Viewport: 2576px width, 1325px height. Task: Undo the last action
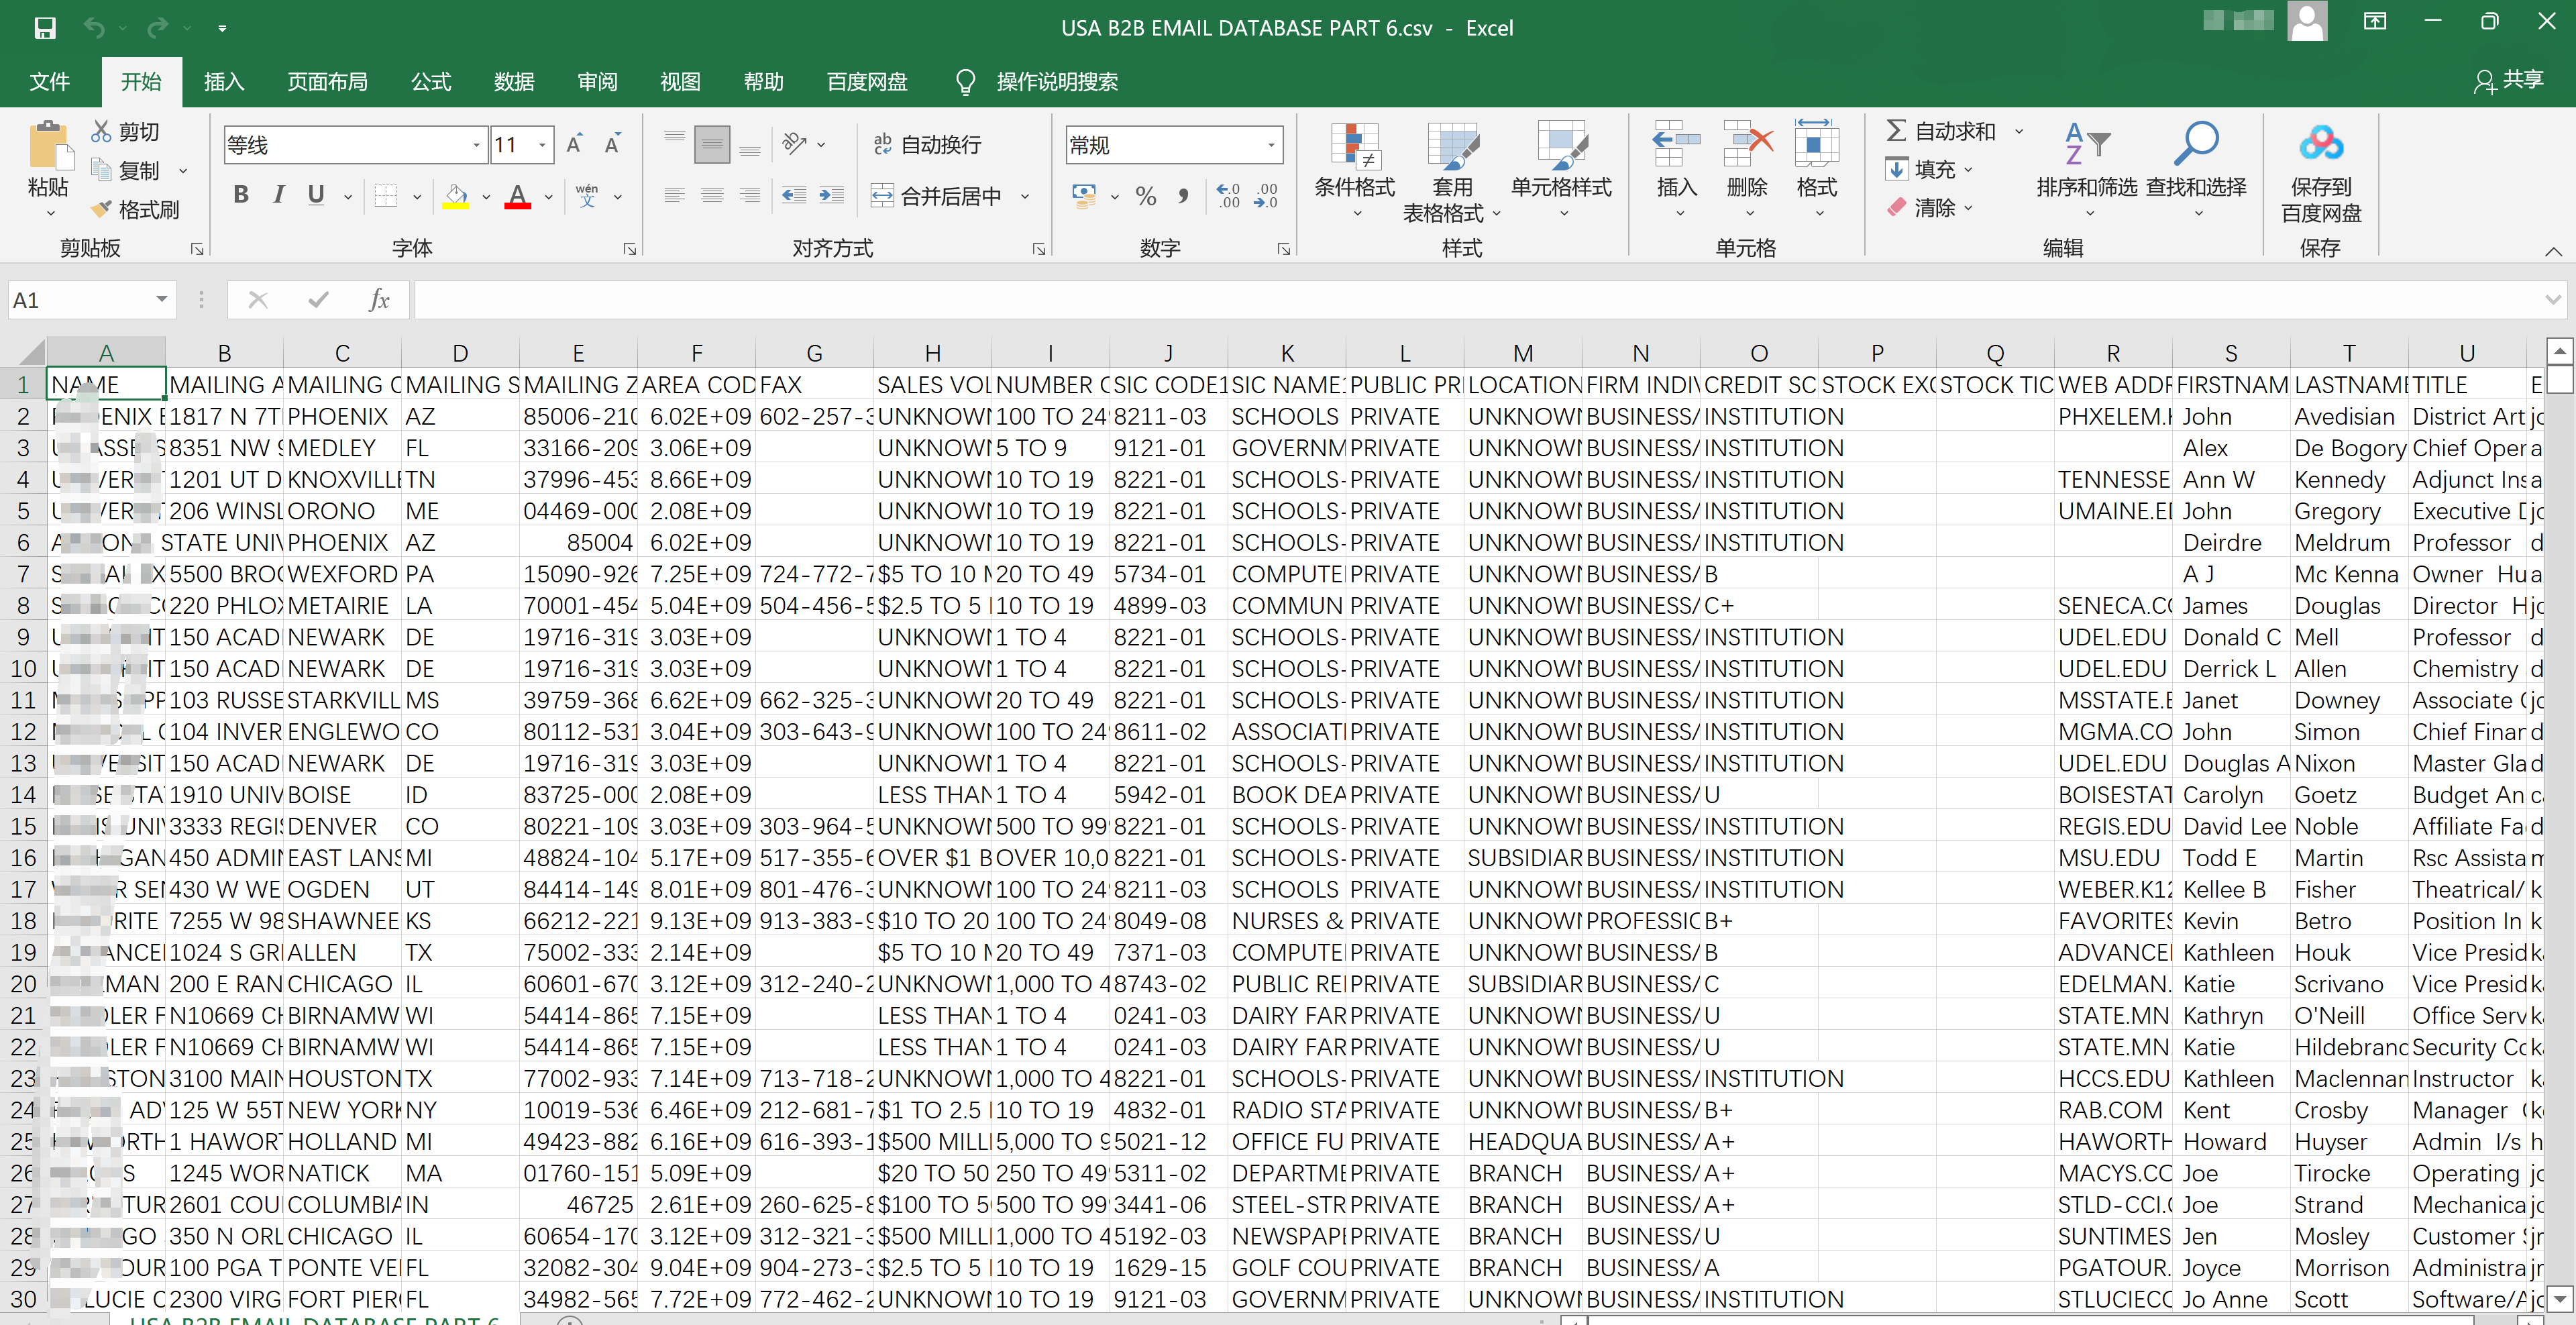point(94,28)
